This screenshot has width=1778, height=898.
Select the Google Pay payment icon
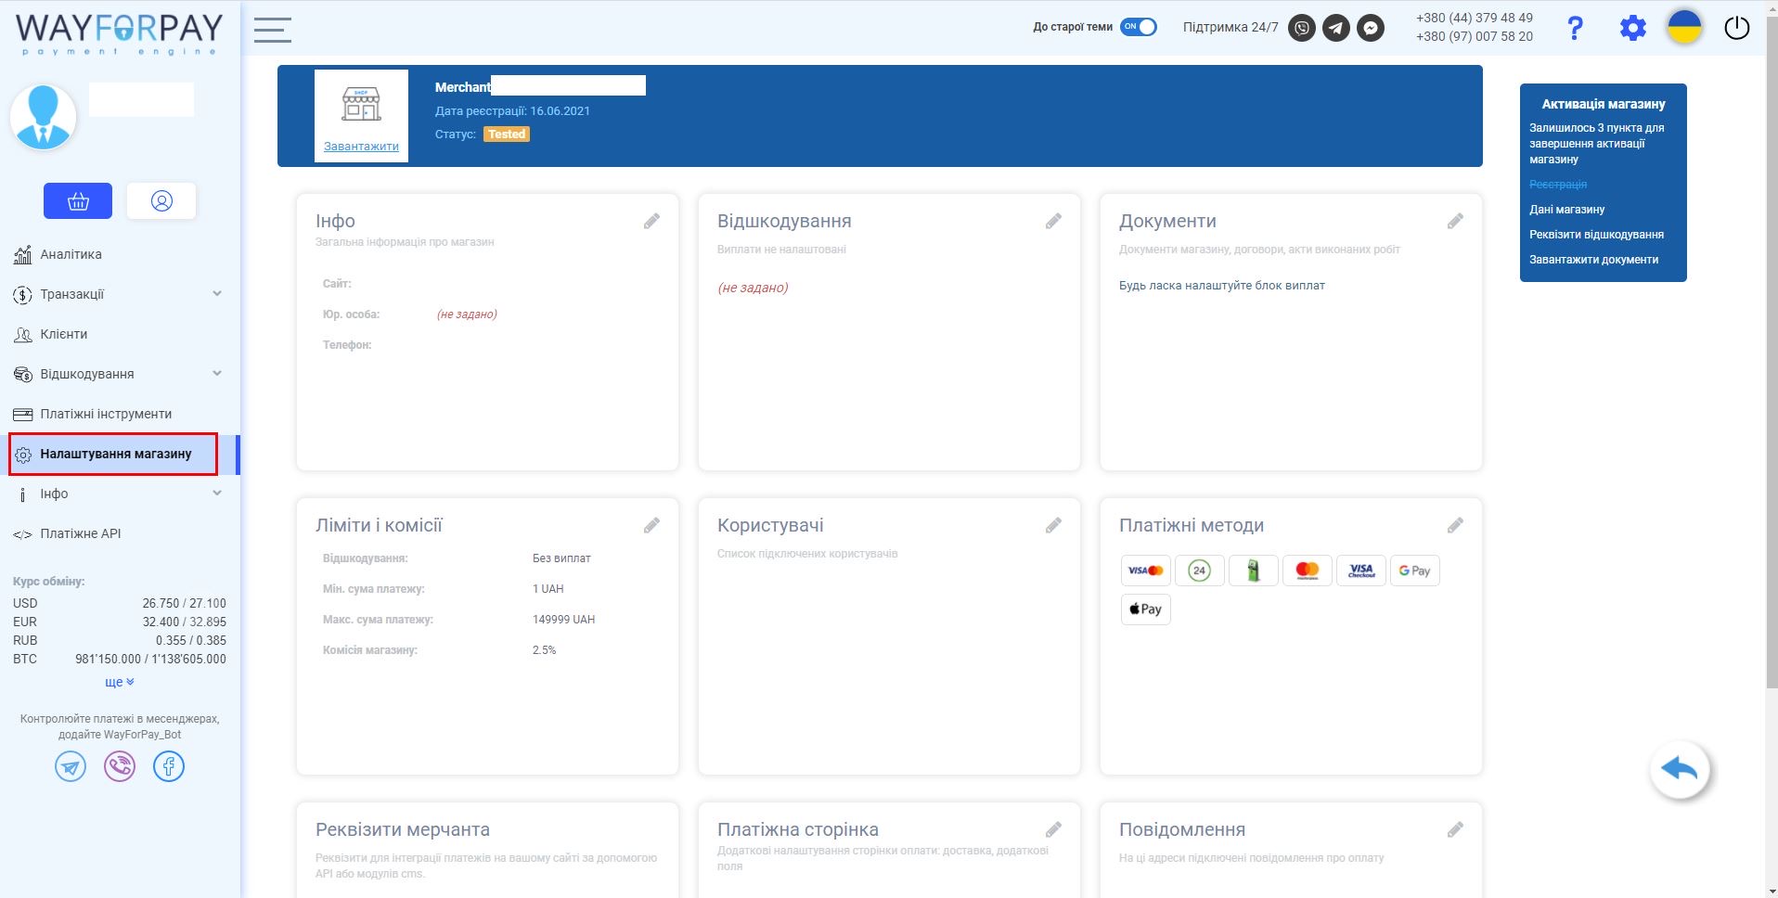click(x=1414, y=571)
